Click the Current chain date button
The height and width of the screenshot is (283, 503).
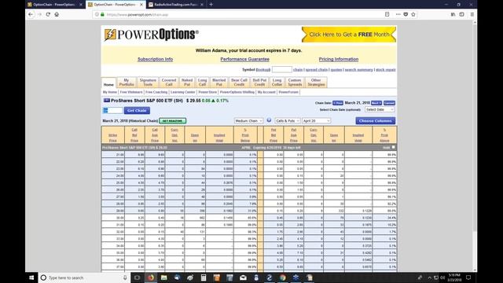click(390, 103)
